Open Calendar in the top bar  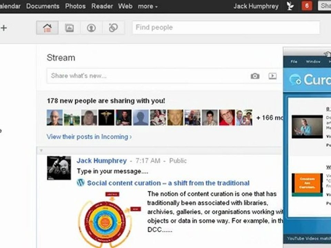pos(10,6)
